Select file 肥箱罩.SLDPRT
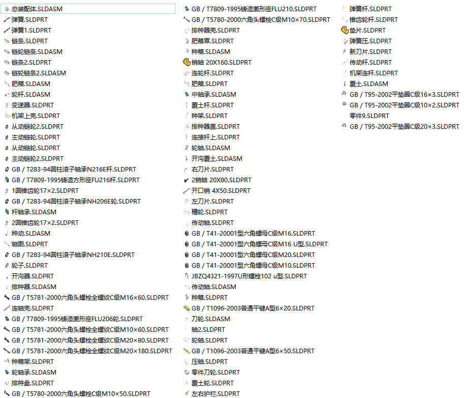 point(212,41)
